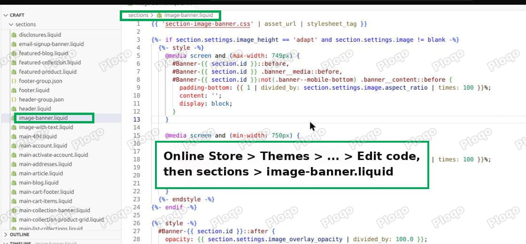Click sections in the breadcrumb path
The height and width of the screenshot is (244, 526).
point(138,15)
